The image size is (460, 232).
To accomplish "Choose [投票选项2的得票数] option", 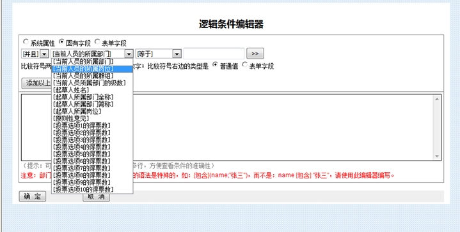I will coord(92,133).
